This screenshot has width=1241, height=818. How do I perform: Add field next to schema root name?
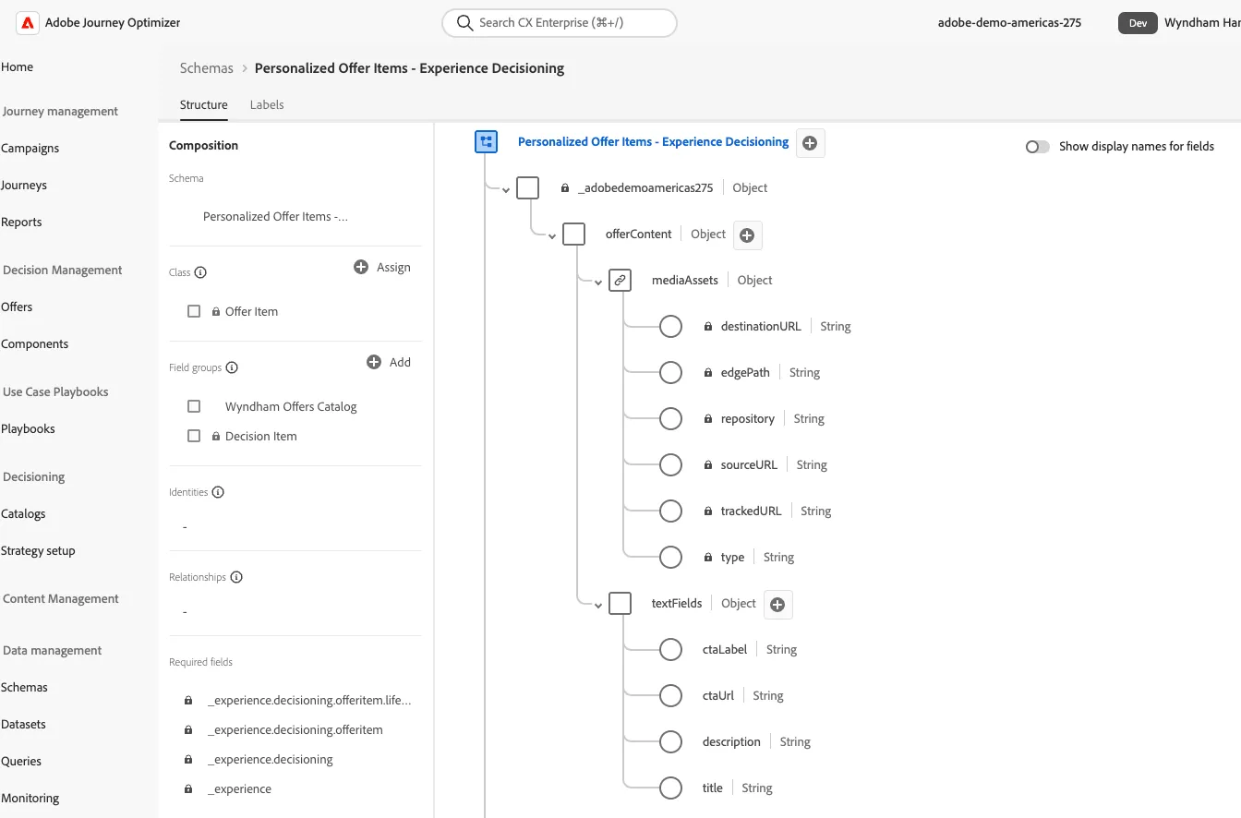click(810, 143)
